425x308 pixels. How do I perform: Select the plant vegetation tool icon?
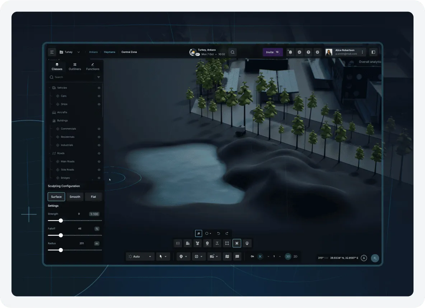(x=197, y=243)
